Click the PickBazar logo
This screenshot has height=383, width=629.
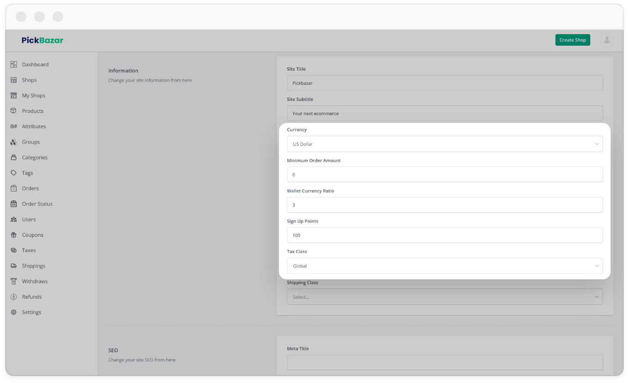pyautogui.click(x=42, y=40)
